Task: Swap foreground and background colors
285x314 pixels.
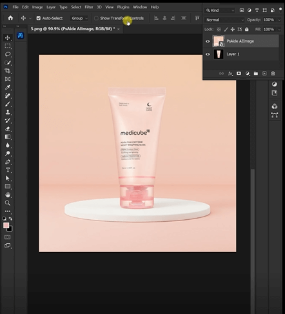Action: pyautogui.click(x=10, y=219)
